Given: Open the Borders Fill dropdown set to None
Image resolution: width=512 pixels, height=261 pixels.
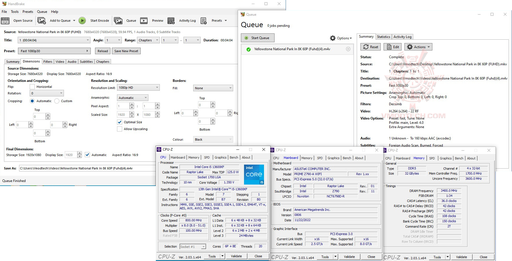Looking at the screenshot, I should [213, 88].
